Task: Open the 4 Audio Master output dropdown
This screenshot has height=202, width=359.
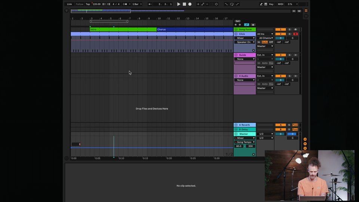Action: 265,88
